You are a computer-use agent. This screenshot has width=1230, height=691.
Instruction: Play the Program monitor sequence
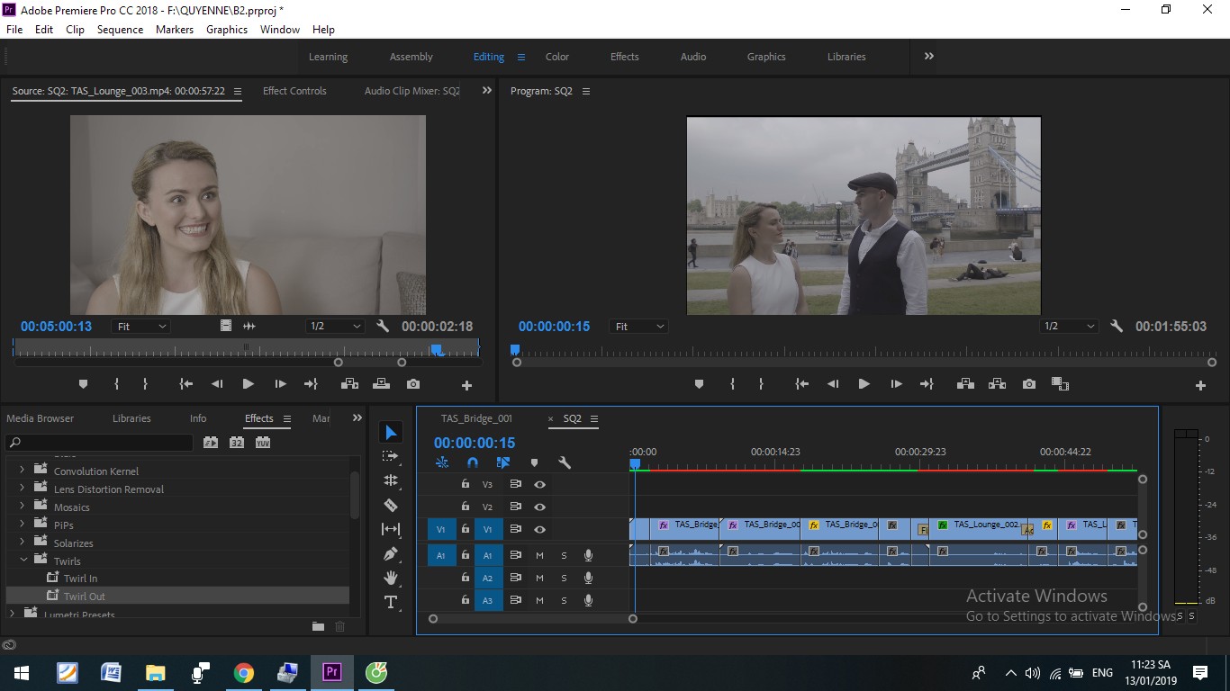coord(864,384)
